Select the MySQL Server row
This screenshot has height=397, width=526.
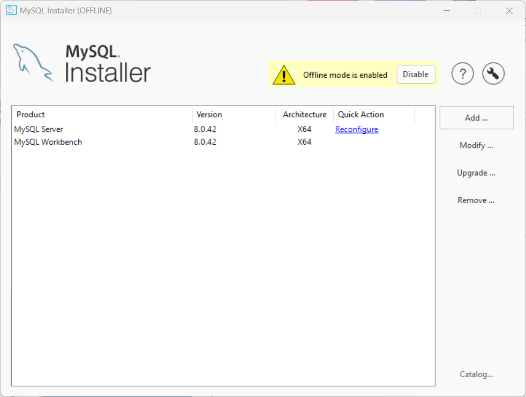pos(223,129)
